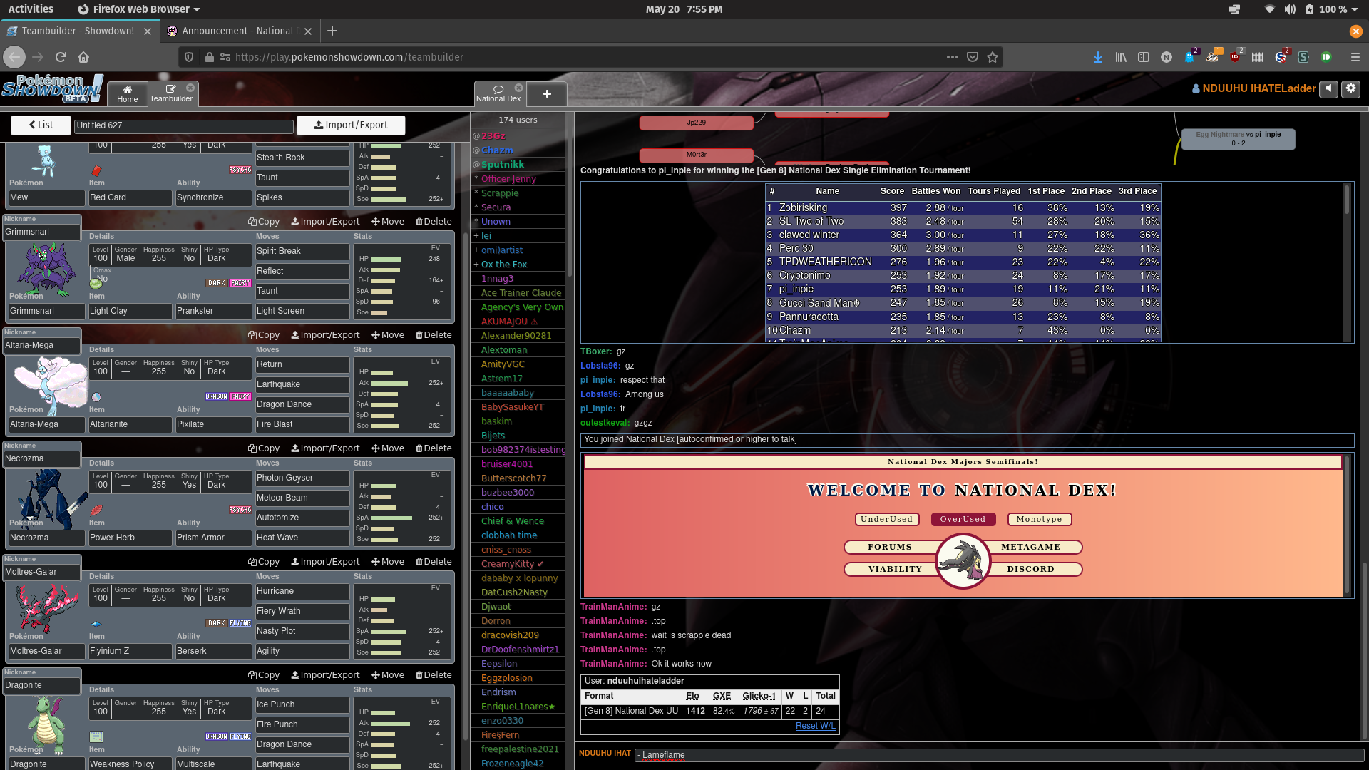The height and width of the screenshot is (770, 1369).
Task: Open Necrozma HP Type Dark selector
Action: pos(216,481)
